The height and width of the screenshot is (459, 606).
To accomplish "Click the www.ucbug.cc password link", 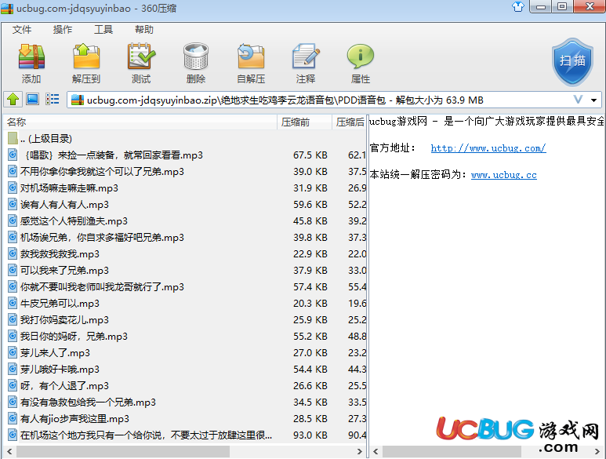I will point(504,175).
